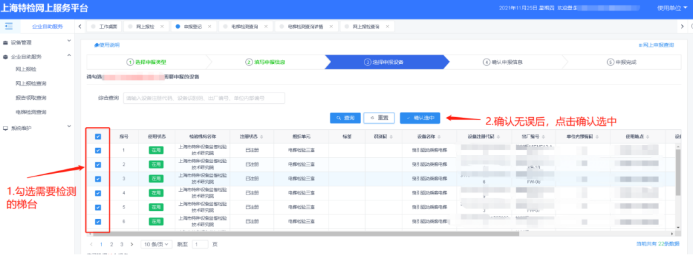Uncheck the checkbox for row 6
This screenshot has width=693, height=255.
(x=98, y=222)
